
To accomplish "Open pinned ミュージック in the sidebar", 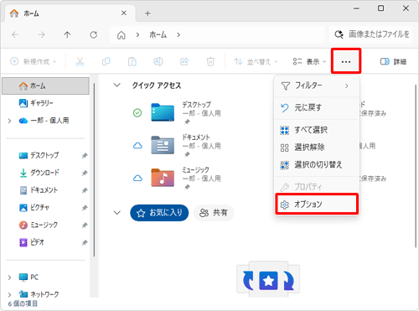I will pos(39,225).
